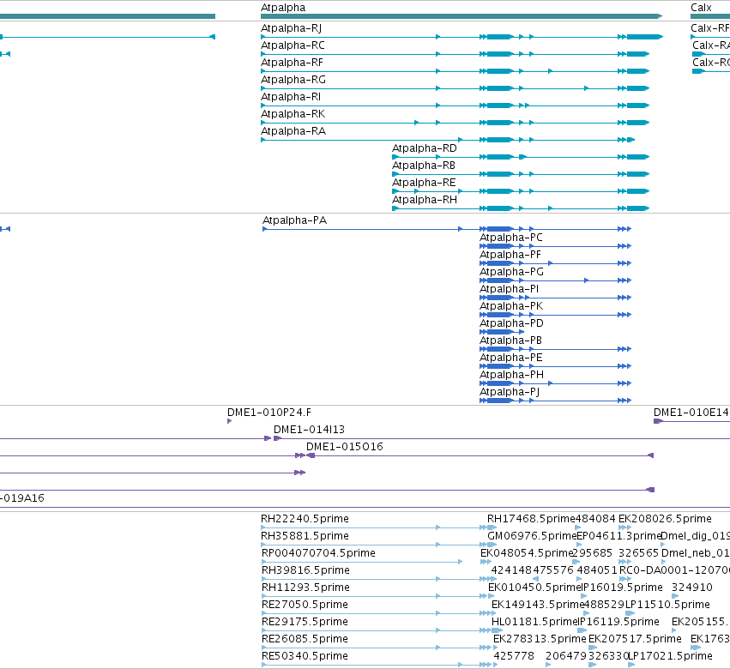
Task: Select feature 488529 label
Action: [x=604, y=605]
